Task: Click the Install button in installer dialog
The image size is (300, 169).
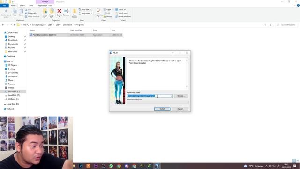Action: (x=162, y=109)
